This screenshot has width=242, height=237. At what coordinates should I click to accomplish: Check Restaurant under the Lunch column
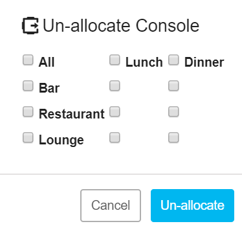(115, 111)
